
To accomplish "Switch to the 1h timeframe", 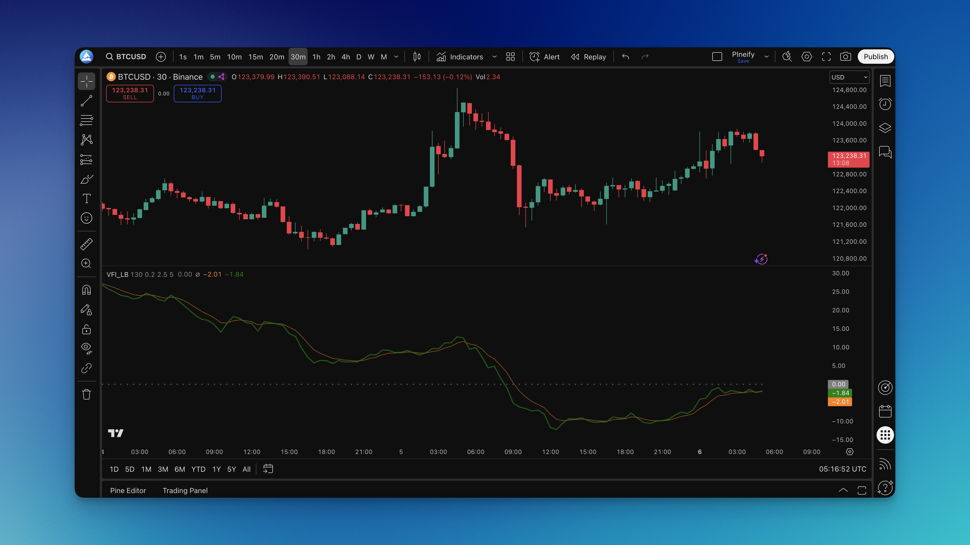I will [316, 57].
